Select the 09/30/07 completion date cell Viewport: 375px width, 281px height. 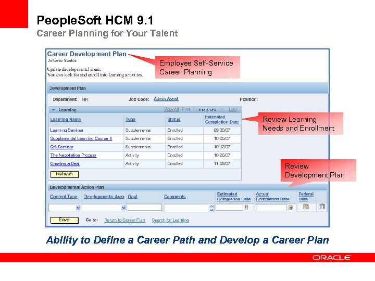(222, 130)
